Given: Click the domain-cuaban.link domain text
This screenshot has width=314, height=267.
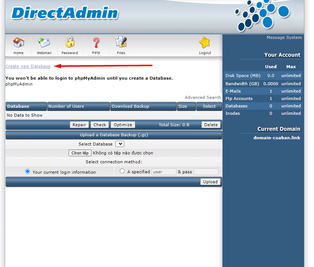Looking at the screenshot, I should coord(277,138).
